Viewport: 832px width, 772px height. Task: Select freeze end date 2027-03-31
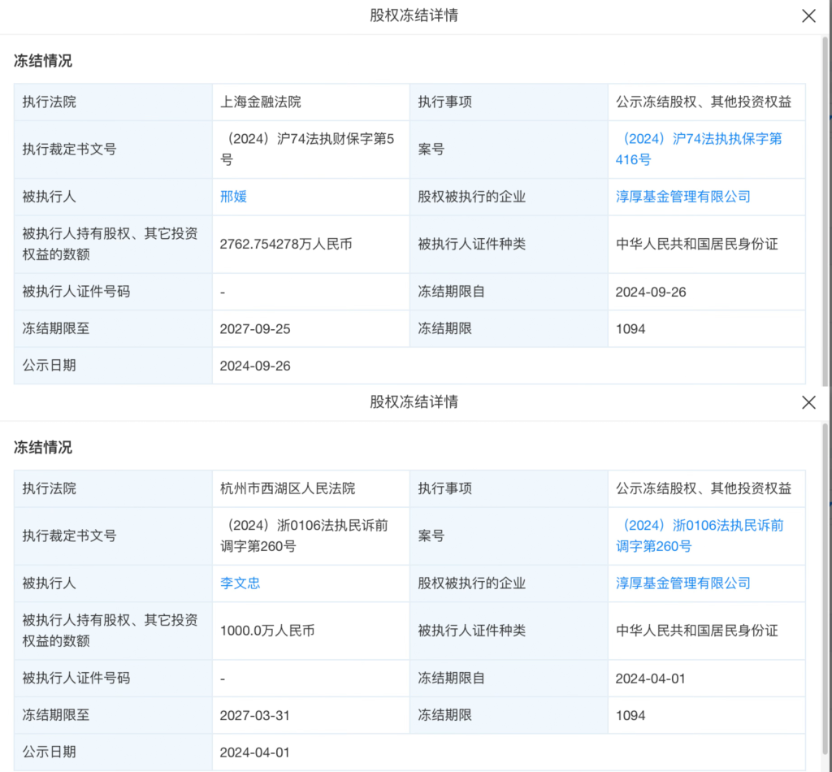pyautogui.click(x=255, y=715)
